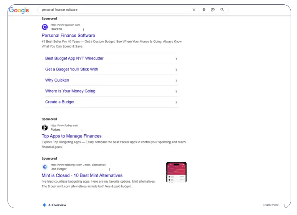Clear the search box with X icon

tap(194, 10)
